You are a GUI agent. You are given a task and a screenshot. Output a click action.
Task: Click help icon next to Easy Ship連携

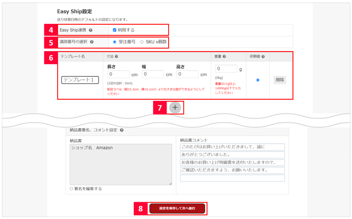click(90, 30)
